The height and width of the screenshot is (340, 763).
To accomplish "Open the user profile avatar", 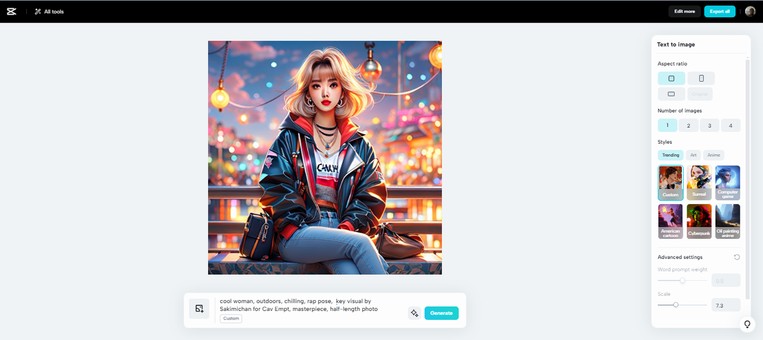I will pyautogui.click(x=750, y=11).
